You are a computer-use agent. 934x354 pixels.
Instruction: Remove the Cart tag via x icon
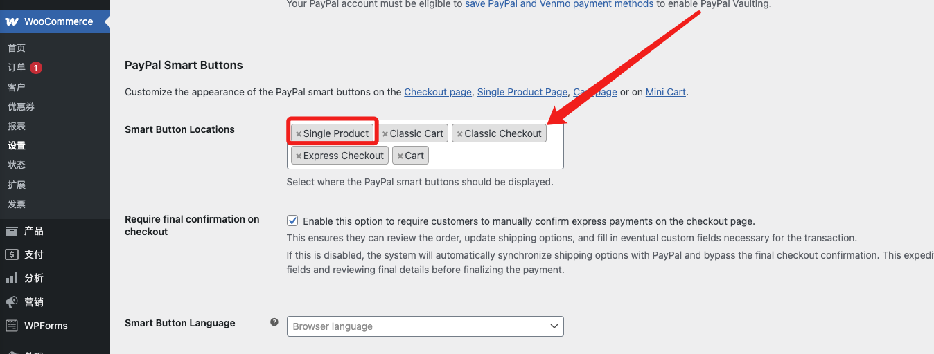(400, 156)
